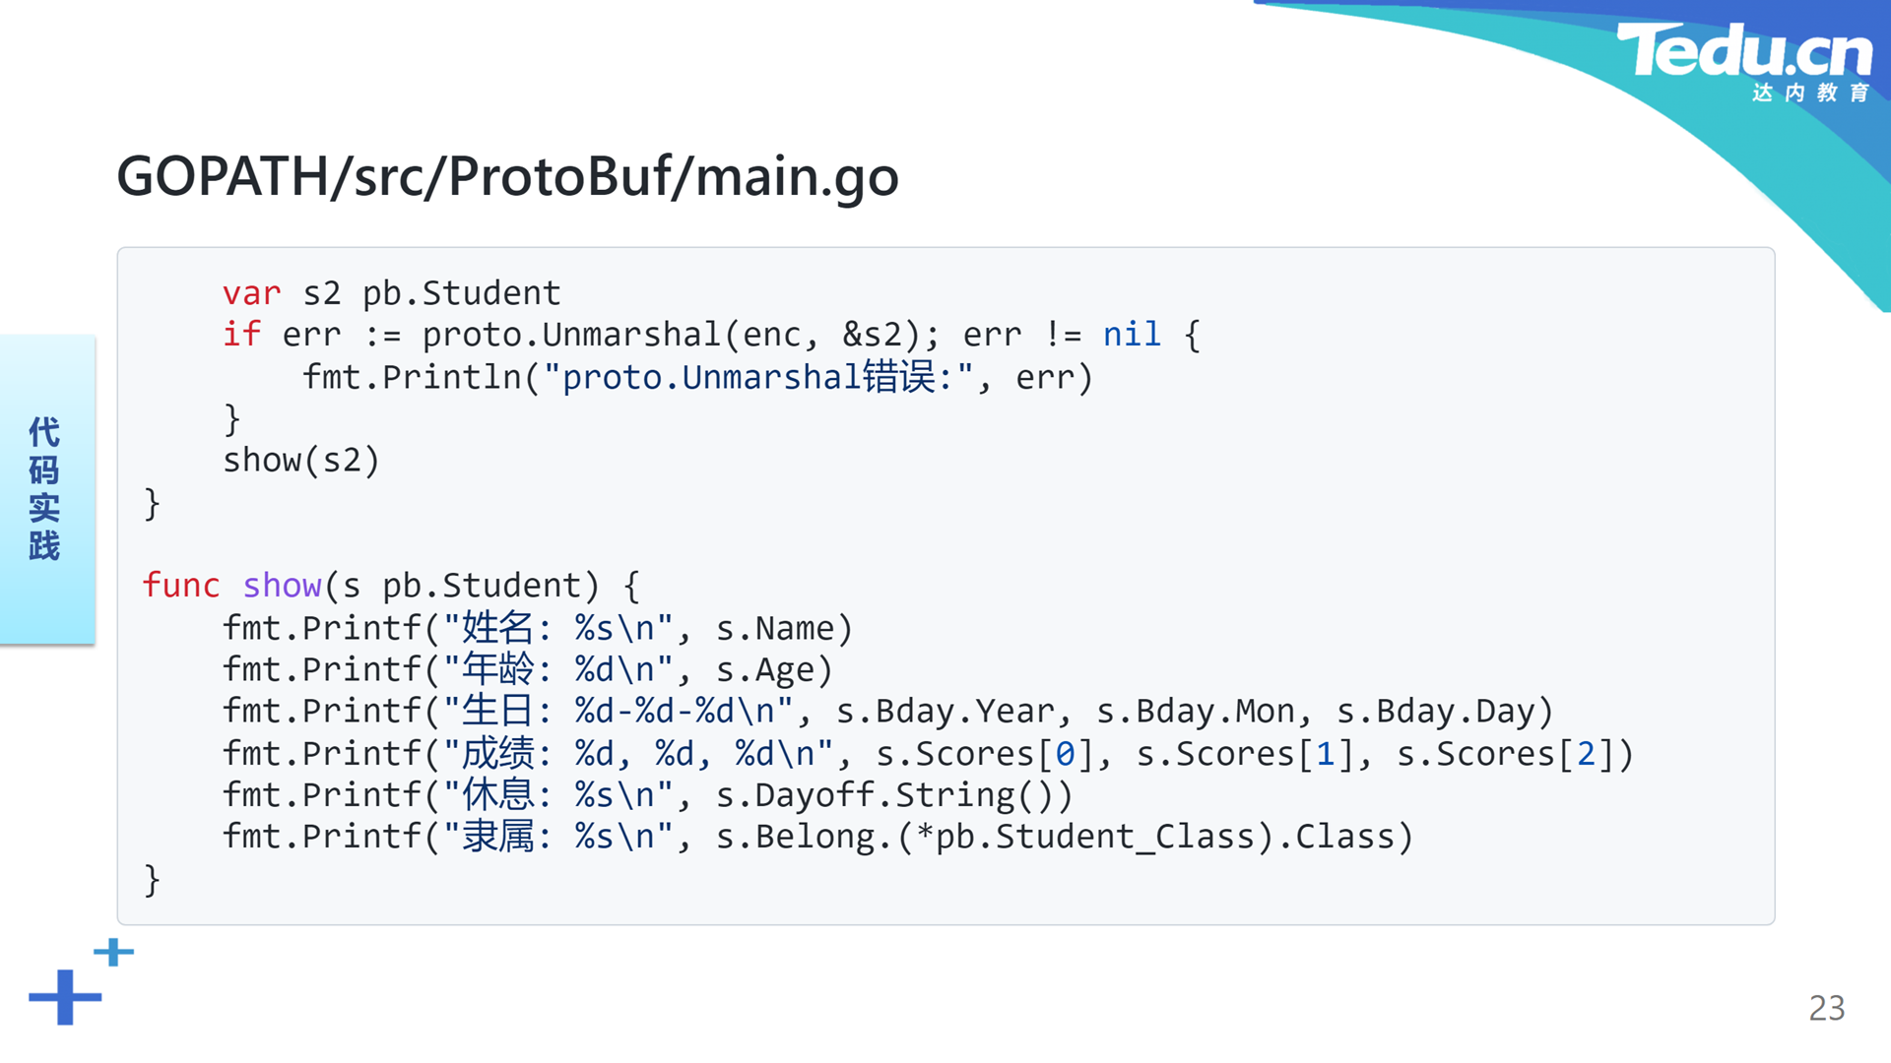Click the 达内教育 text under the logo

[x=1810, y=93]
